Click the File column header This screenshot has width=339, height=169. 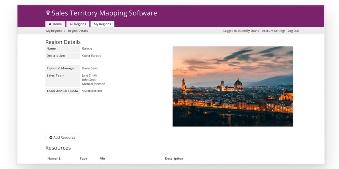tap(102, 159)
